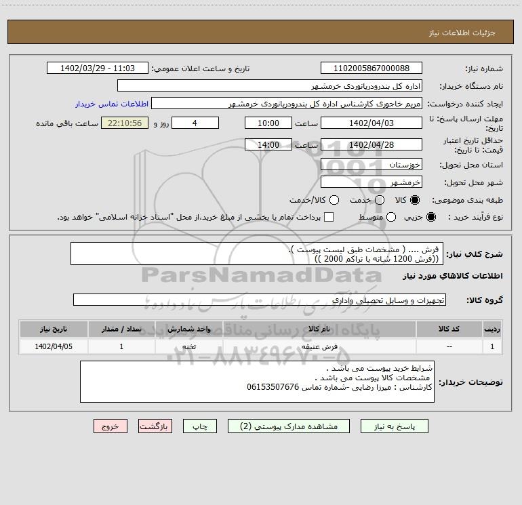Click the delivery province field خوزستان
Image resolution: width=522 pixels, height=505 pixels.
point(372,164)
